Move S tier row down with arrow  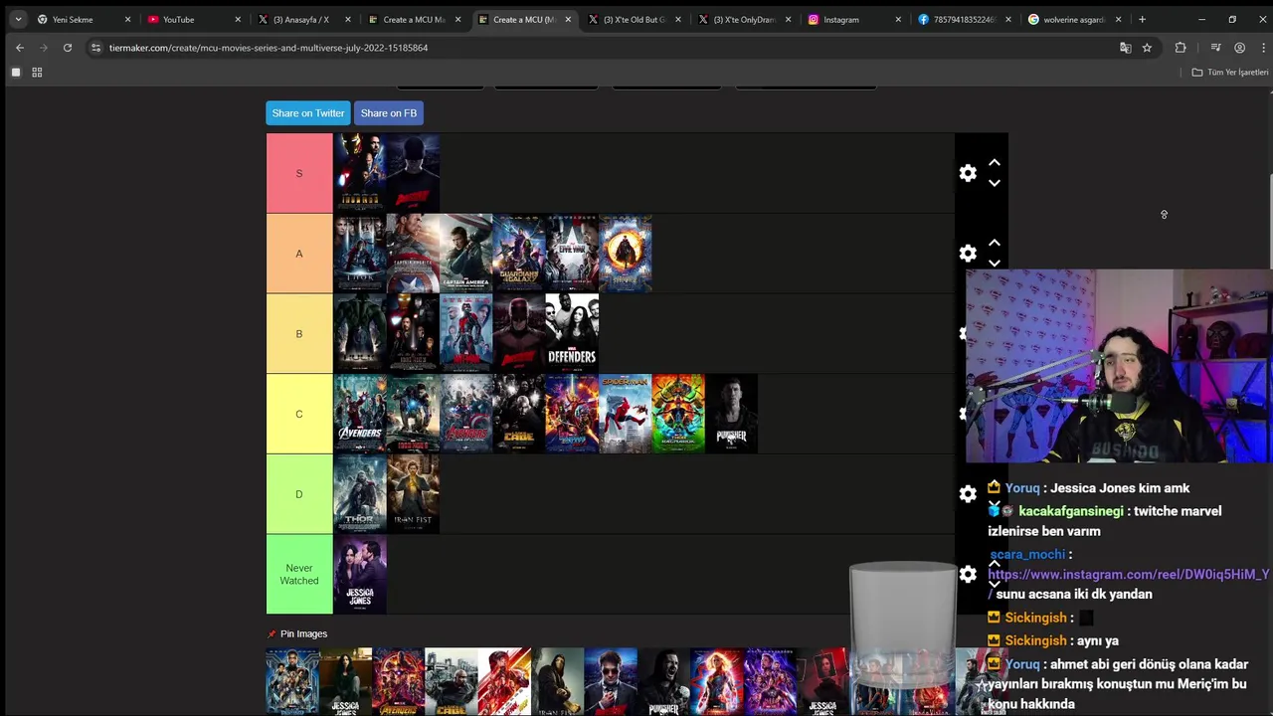pos(994,183)
